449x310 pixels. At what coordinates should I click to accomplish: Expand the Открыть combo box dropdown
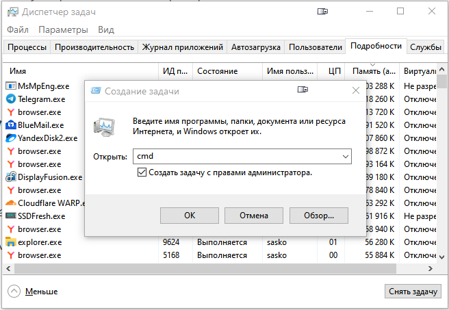pos(346,156)
